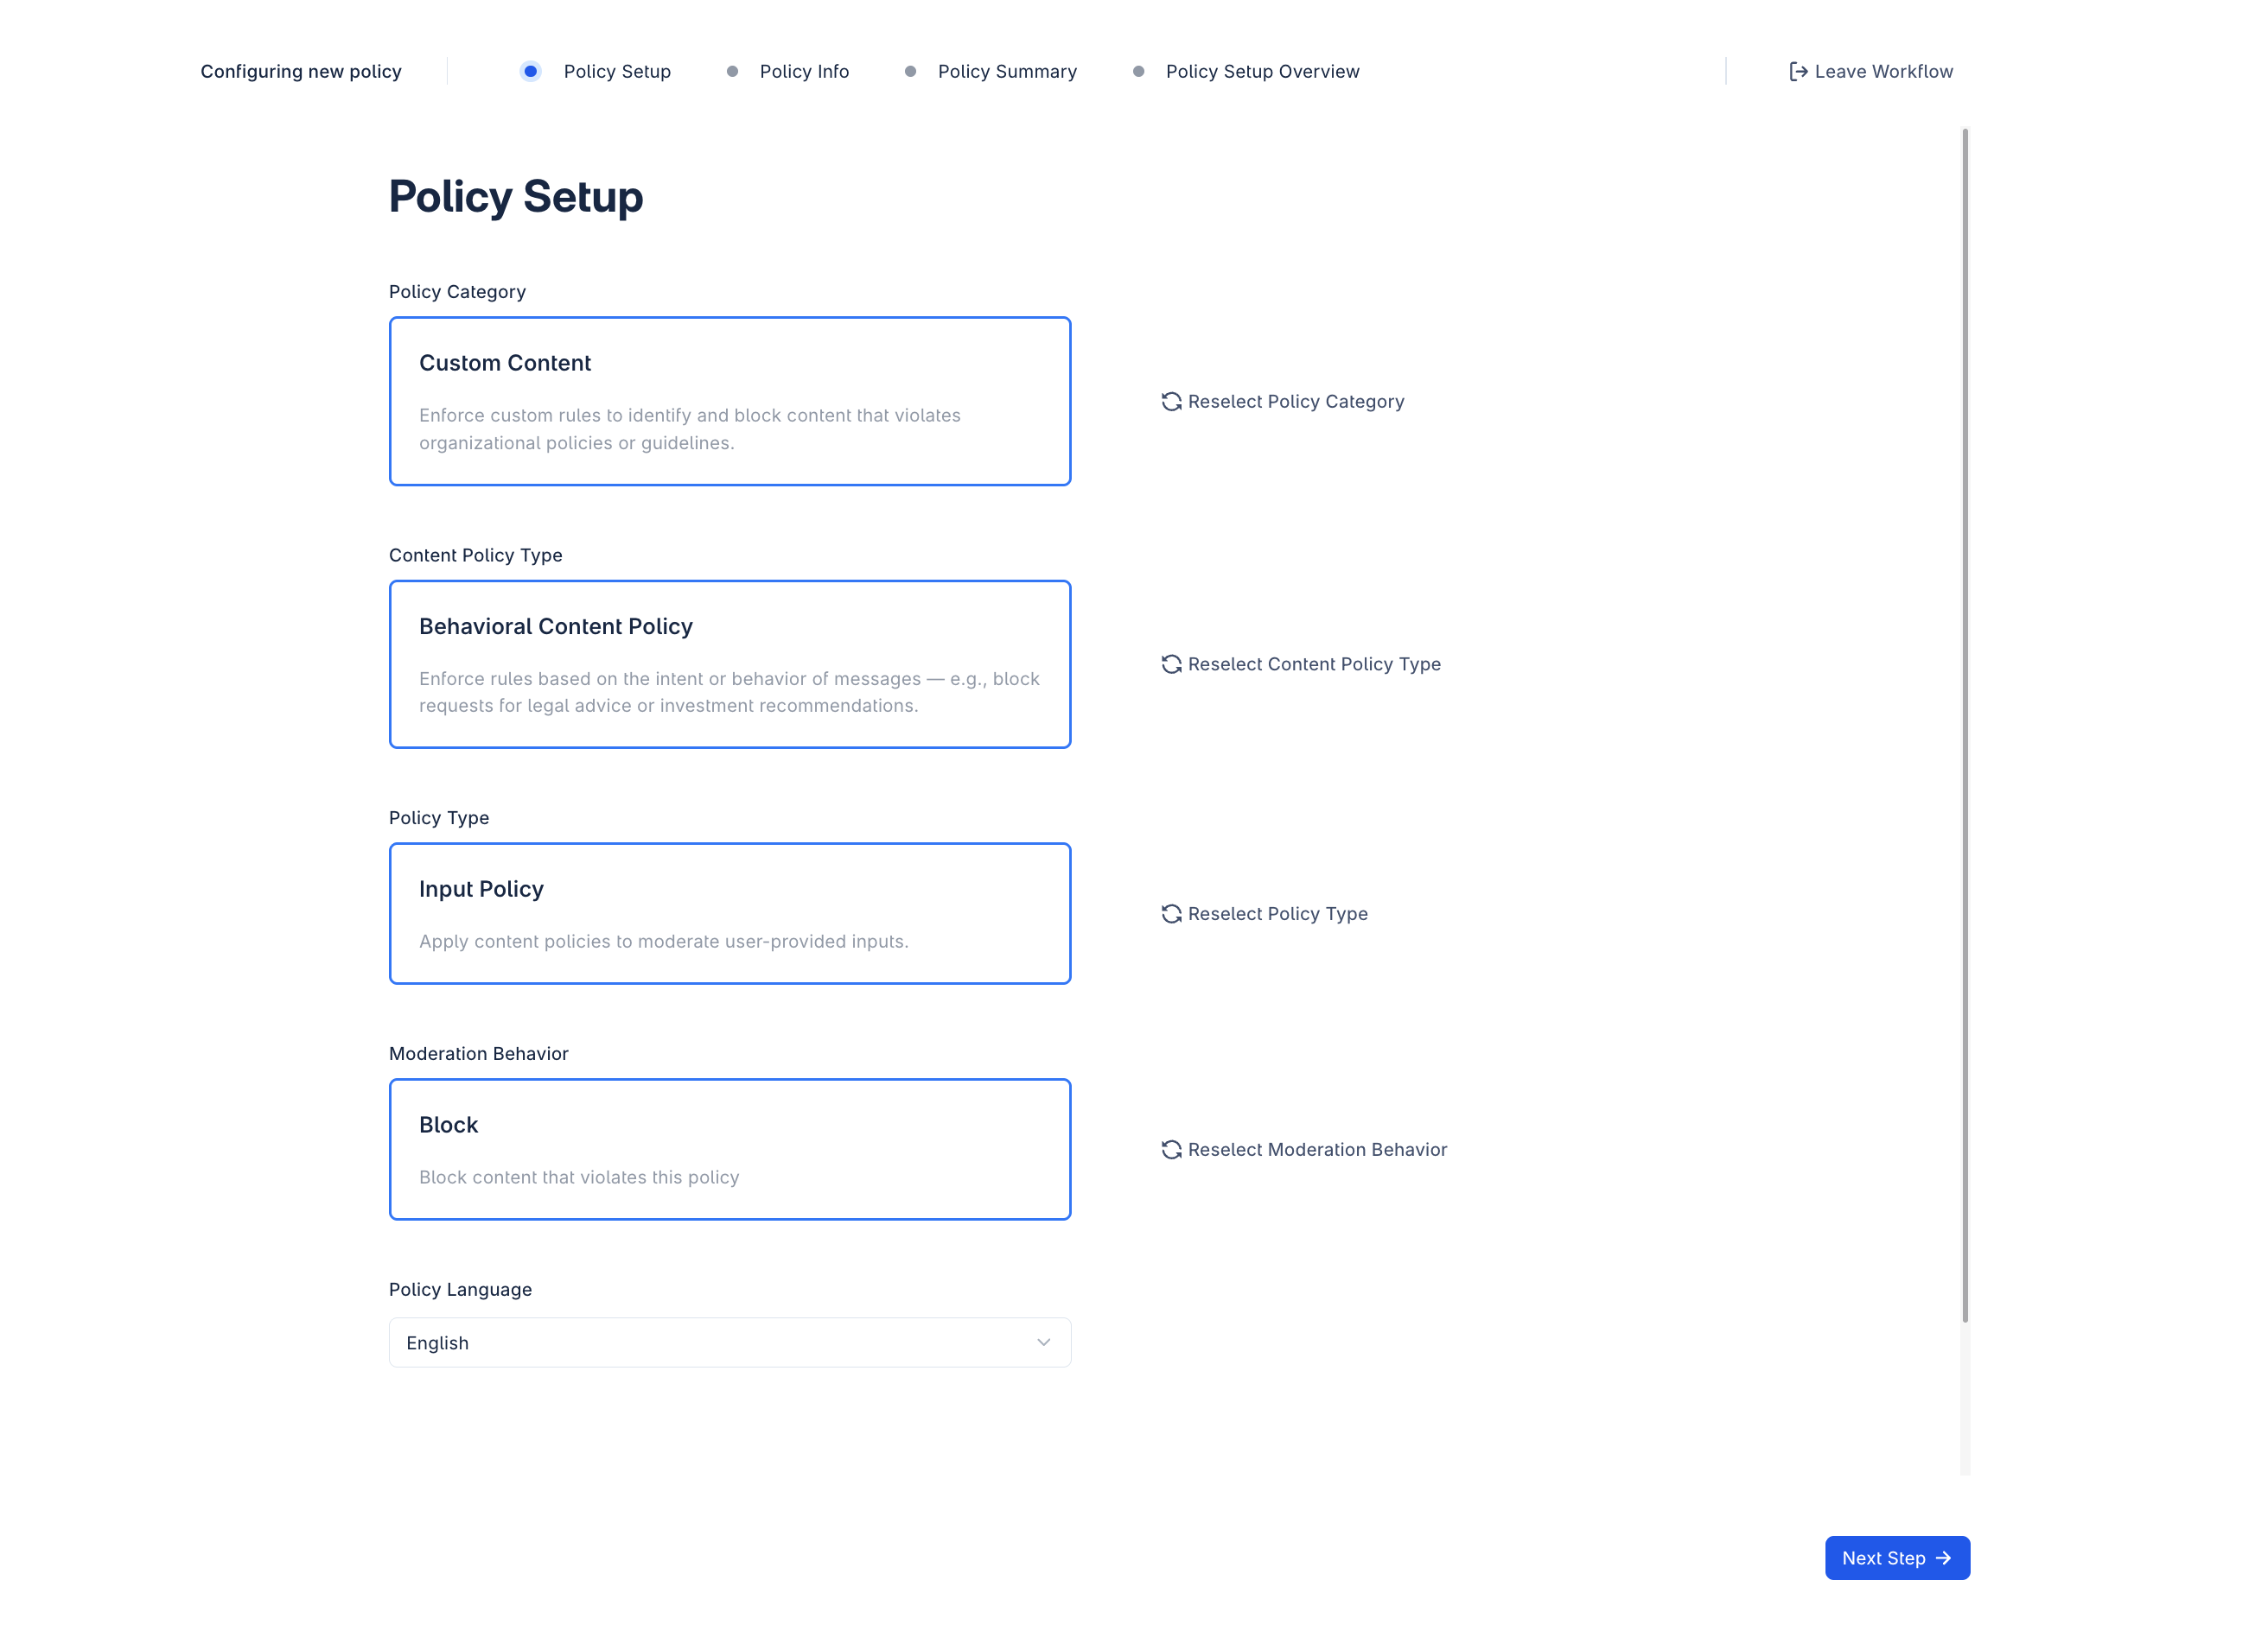
Task: Select the Policy Summary step dot
Action: pyautogui.click(x=910, y=71)
